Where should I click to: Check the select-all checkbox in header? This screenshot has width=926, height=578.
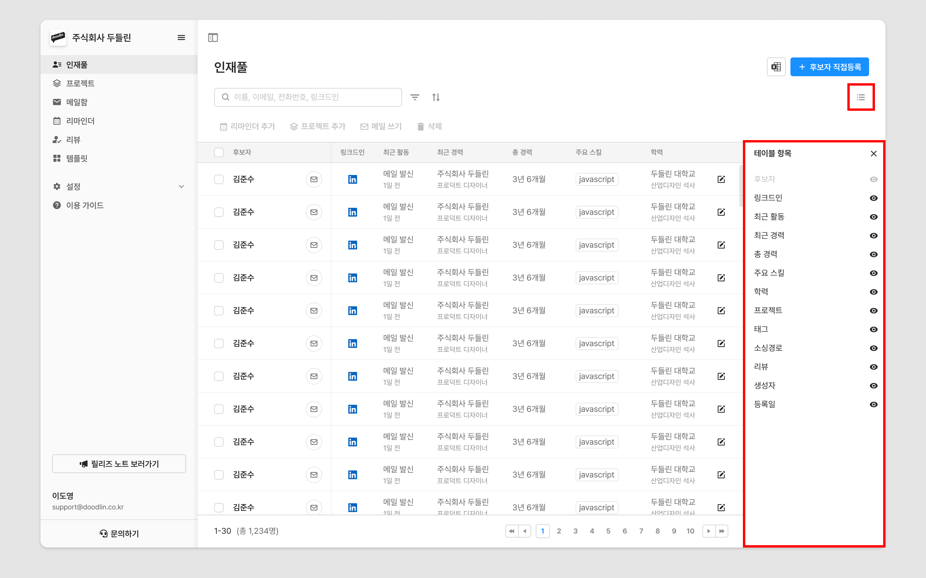click(x=219, y=152)
